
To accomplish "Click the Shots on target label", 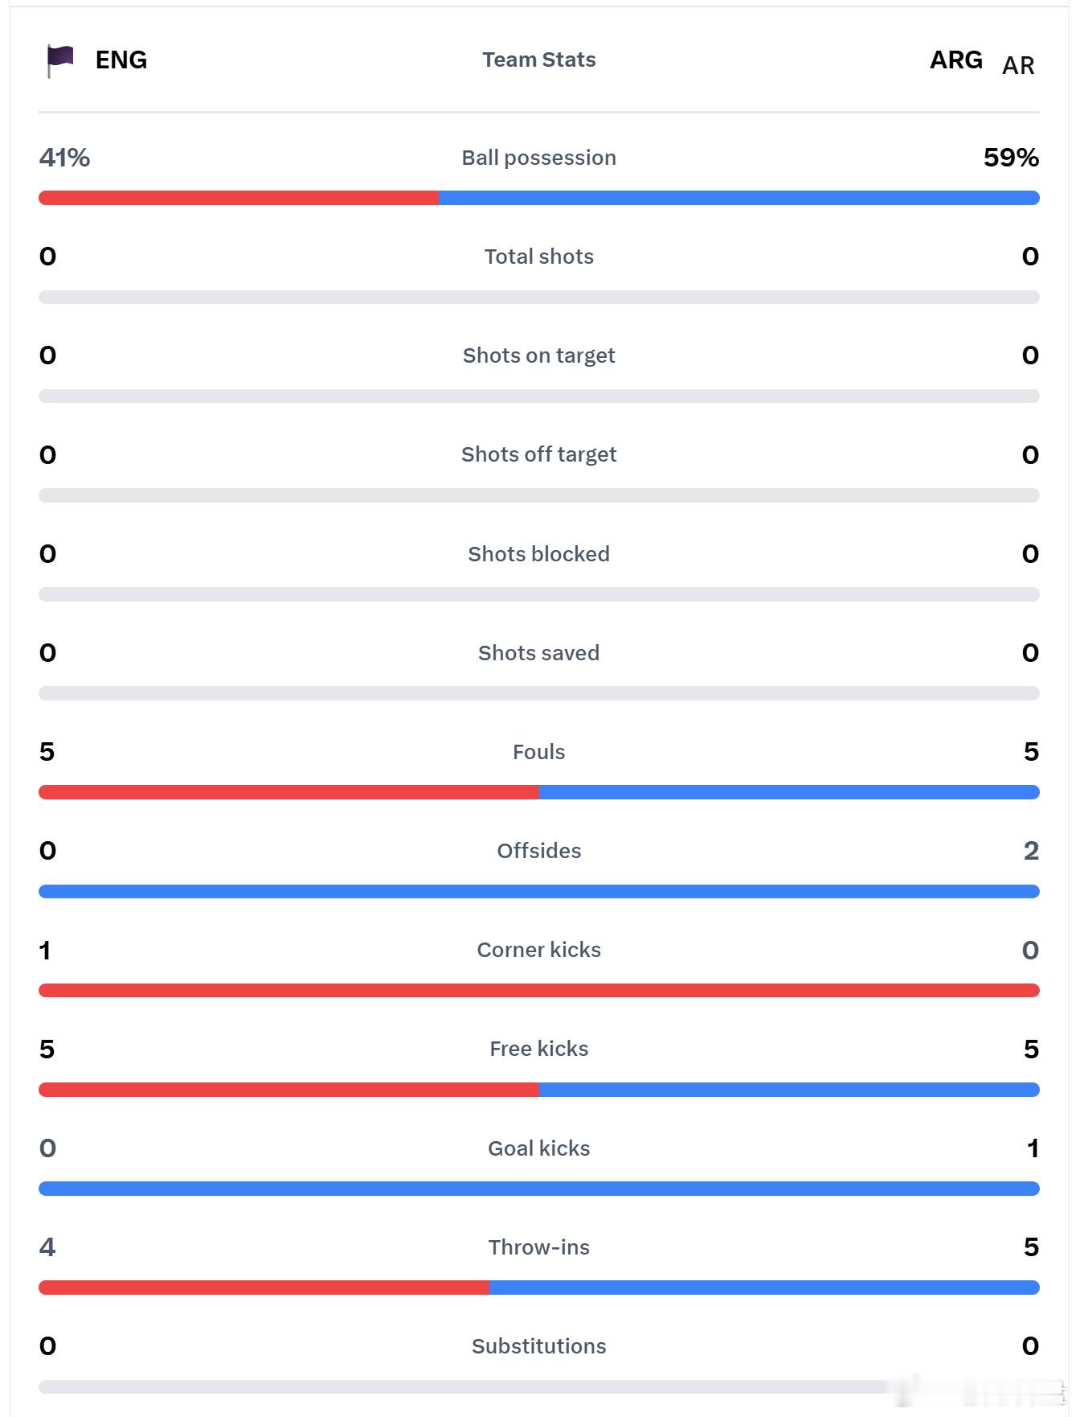I will (x=539, y=355).
